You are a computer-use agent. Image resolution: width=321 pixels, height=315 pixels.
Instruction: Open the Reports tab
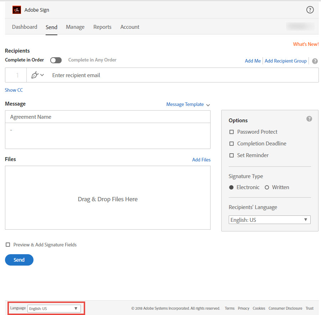tap(102, 27)
